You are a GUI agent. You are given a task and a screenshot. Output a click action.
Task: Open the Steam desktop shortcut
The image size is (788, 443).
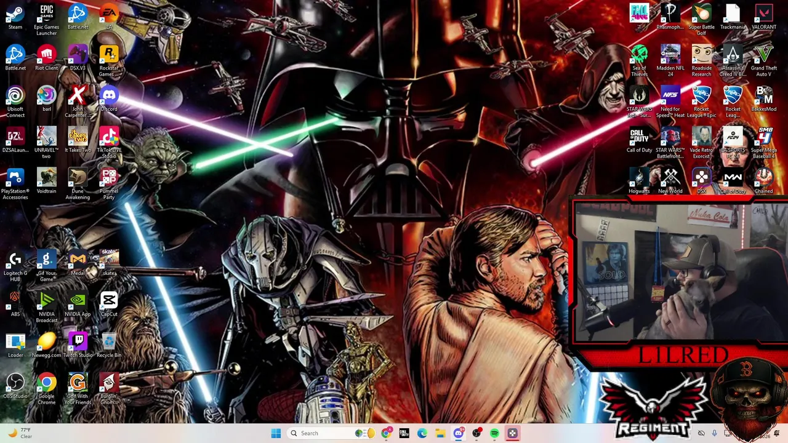15,17
